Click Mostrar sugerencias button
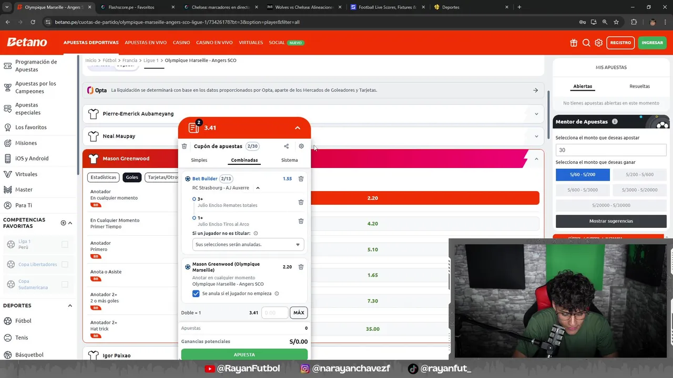 click(x=611, y=221)
